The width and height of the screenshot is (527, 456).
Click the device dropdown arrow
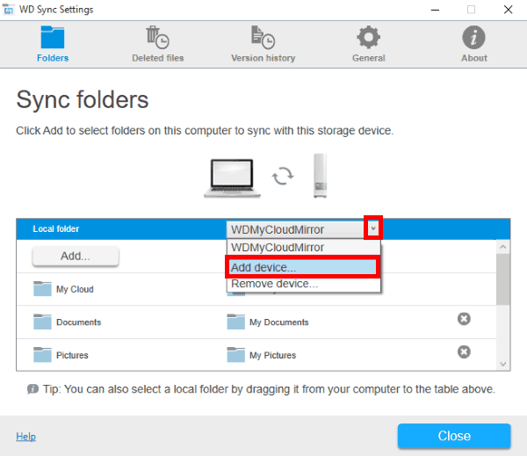pyautogui.click(x=373, y=228)
